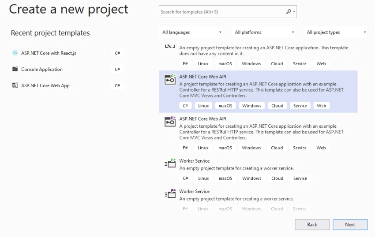
Task: Click the C# Worker Service icon
Action: pos(170,163)
